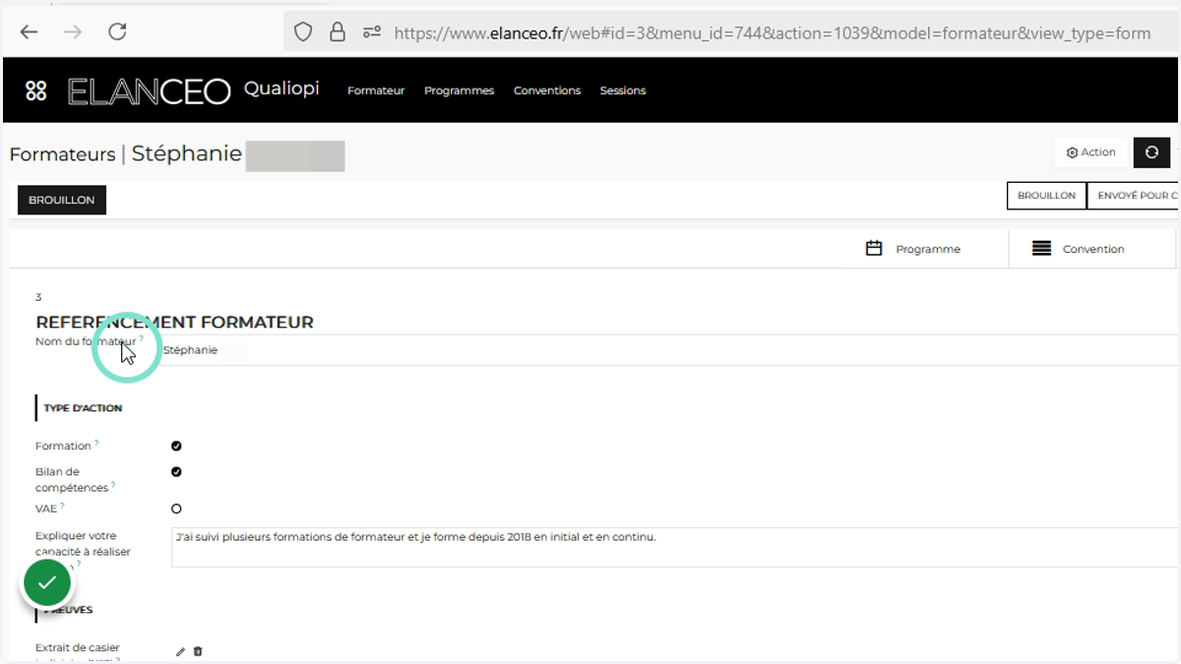
Task: Click the lines icon beside Convention
Action: [1041, 248]
